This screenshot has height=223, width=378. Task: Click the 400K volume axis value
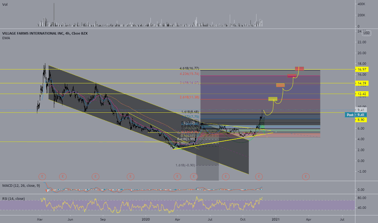(361, 4)
